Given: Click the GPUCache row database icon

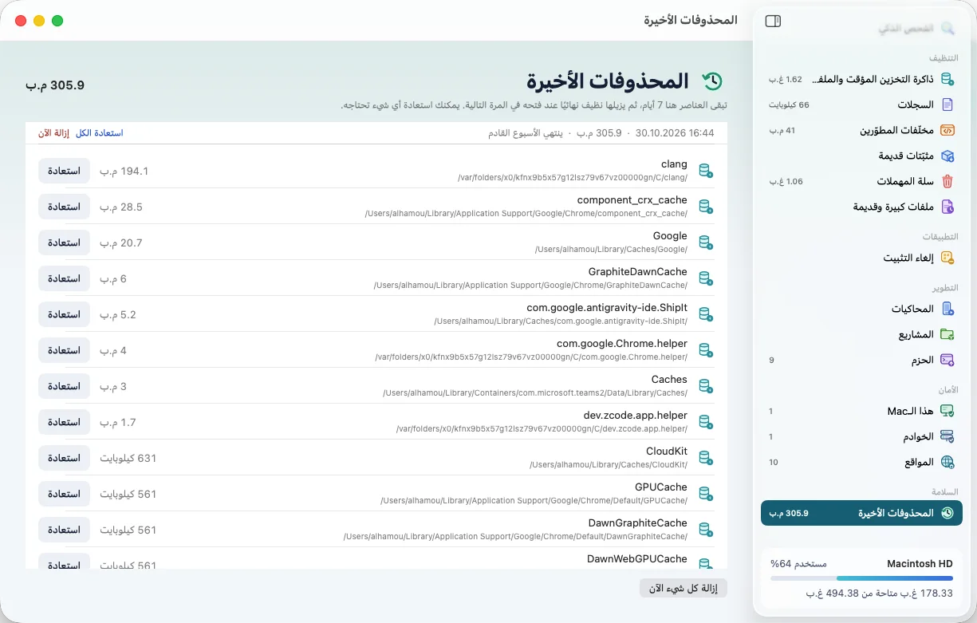Looking at the screenshot, I should 705,494.
